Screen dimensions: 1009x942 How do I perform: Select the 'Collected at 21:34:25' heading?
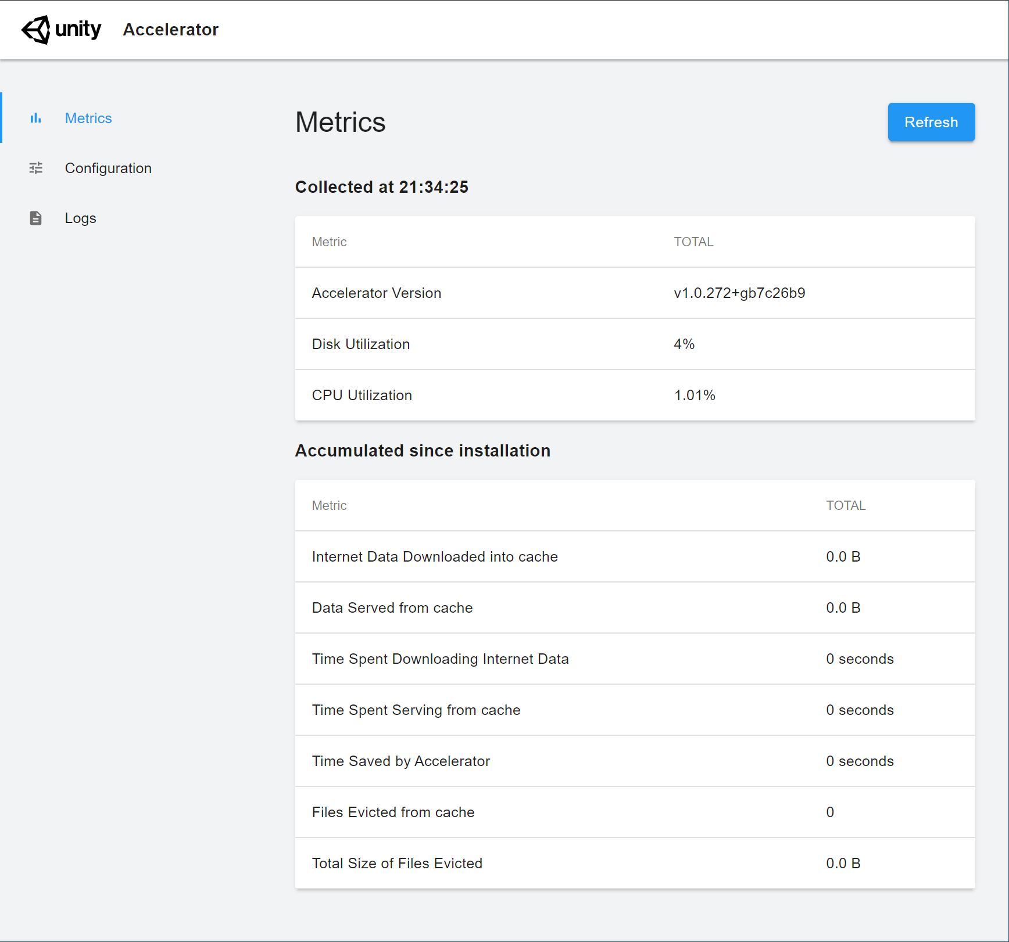[x=381, y=187]
